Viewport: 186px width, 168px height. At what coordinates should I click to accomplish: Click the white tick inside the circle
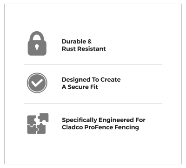(37, 83)
